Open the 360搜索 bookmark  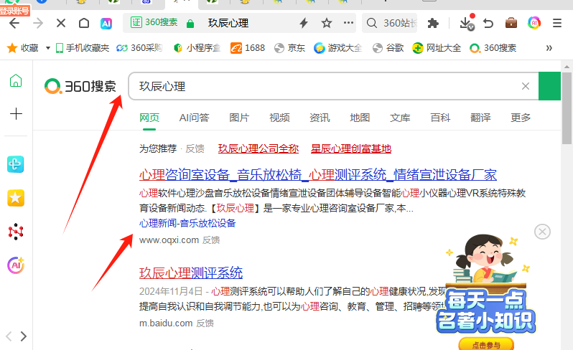point(493,48)
